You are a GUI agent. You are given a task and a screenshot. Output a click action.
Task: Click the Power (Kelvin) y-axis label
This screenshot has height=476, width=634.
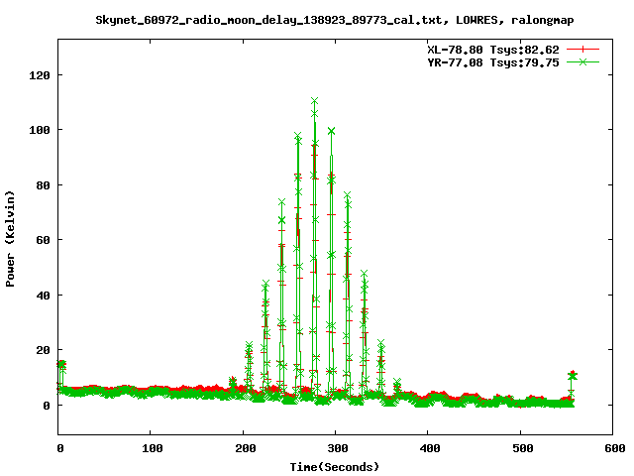pyautogui.click(x=10, y=239)
